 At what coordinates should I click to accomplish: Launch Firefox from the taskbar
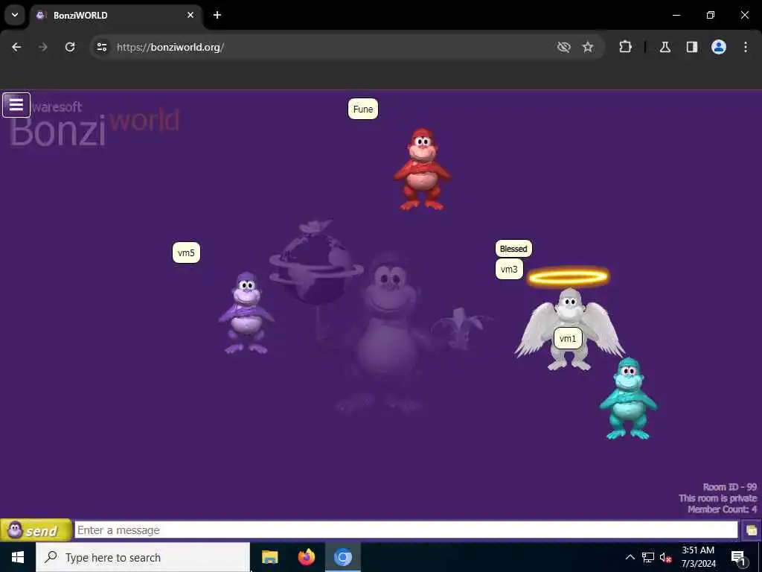click(306, 557)
